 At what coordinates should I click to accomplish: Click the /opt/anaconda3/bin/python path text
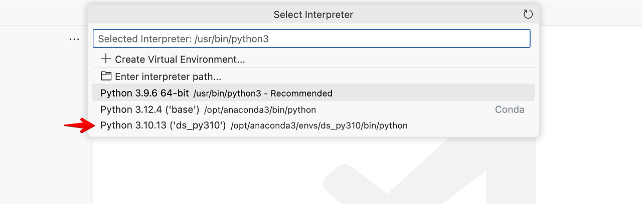click(260, 110)
